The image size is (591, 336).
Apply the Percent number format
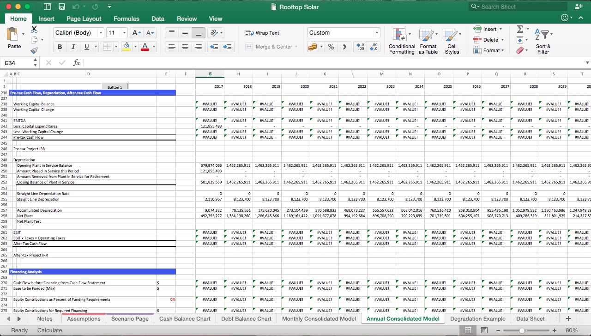pos(331,47)
